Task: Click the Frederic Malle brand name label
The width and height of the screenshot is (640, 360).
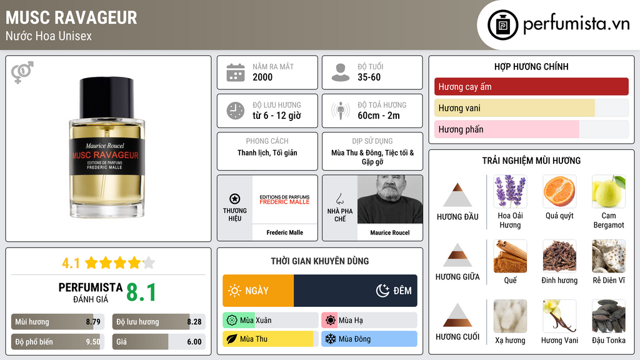Action: tap(284, 232)
